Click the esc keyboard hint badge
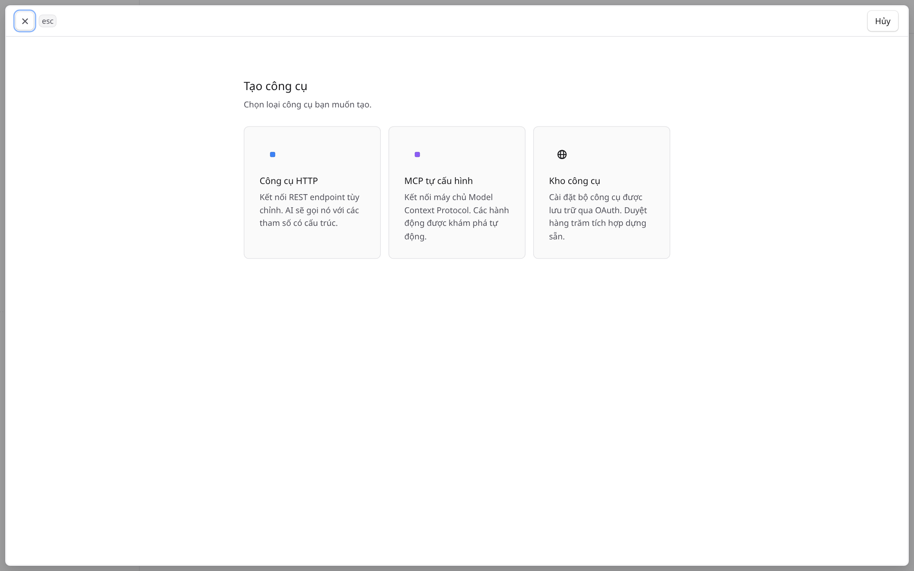 pos(48,21)
